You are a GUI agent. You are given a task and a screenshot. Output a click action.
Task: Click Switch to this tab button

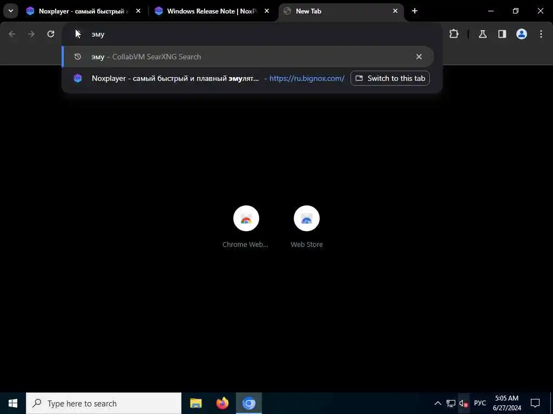[x=390, y=78]
